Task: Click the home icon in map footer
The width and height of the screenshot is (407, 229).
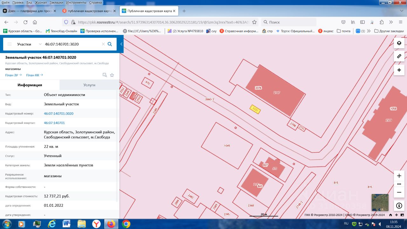Action: point(390,215)
